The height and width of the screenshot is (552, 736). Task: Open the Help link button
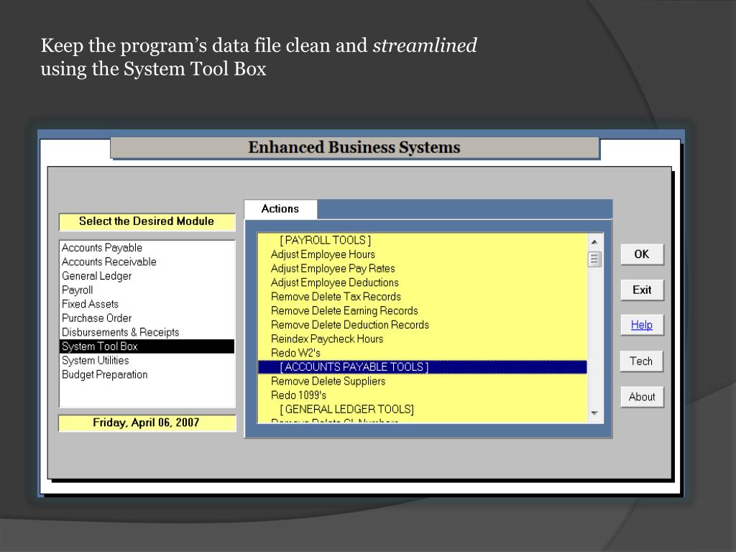(x=642, y=325)
